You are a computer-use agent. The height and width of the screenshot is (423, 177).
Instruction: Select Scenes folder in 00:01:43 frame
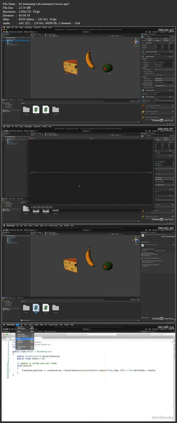[56, 110]
